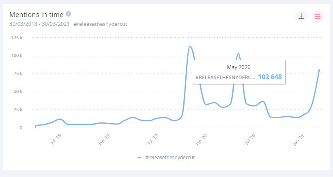
Task: Download the chart using the download icon
Action: 301,17
